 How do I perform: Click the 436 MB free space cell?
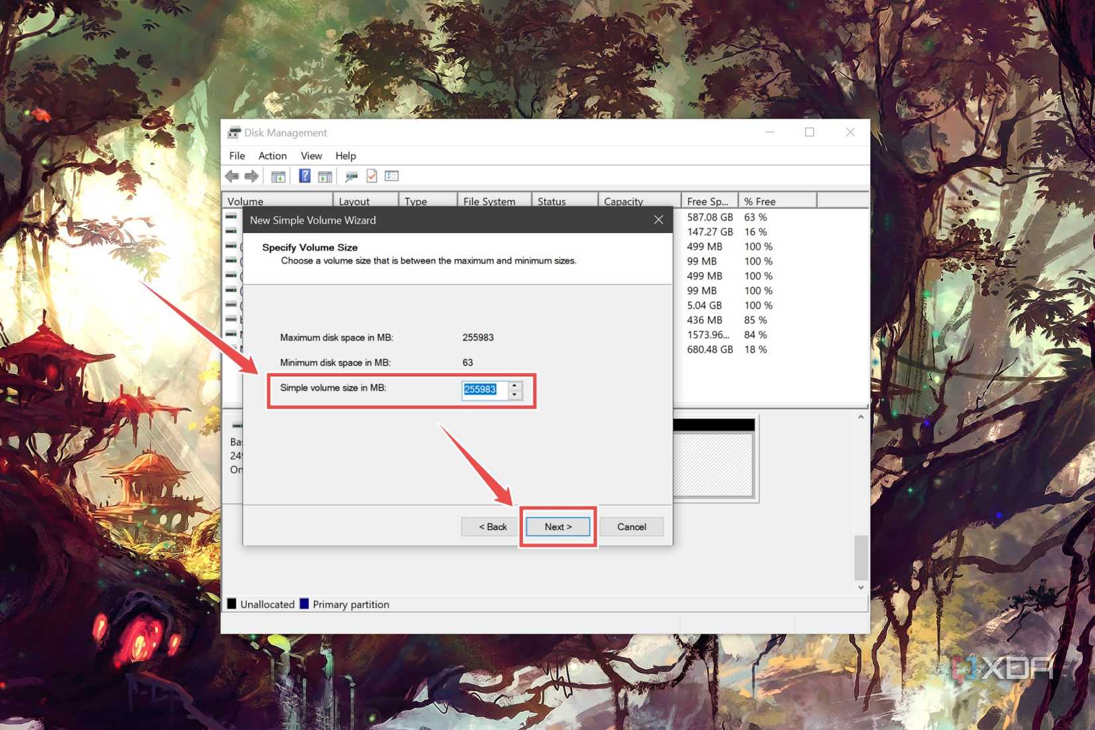[x=705, y=320]
